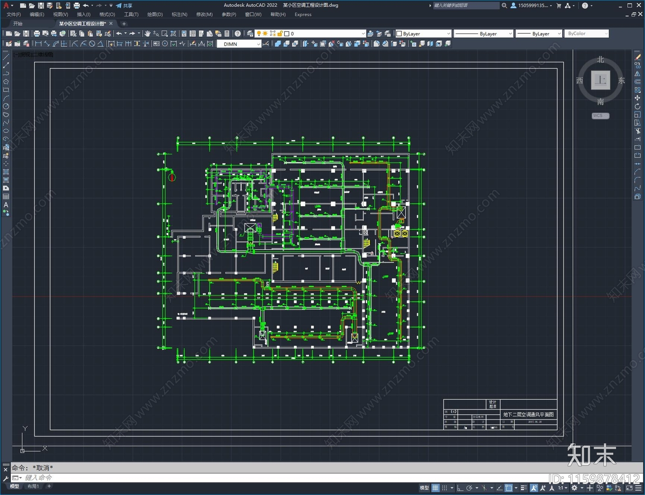Click the keyword search box in title bar
645x495 pixels.
tap(466, 6)
